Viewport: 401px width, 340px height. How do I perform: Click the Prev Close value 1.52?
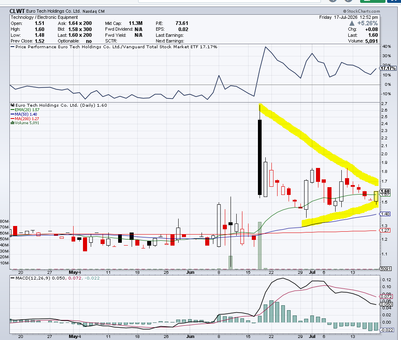[39, 41]
